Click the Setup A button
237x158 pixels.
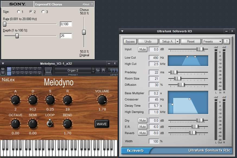(167, 42)
